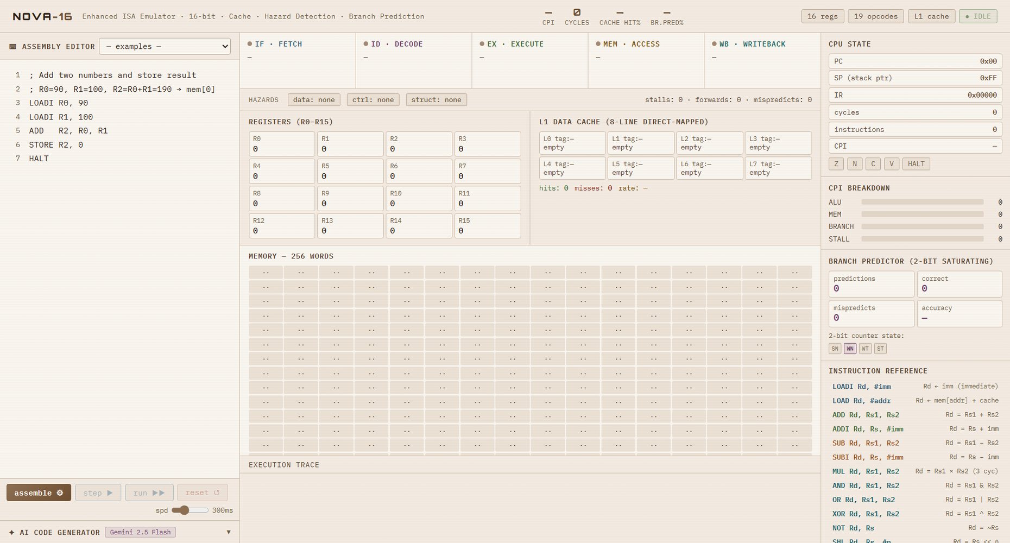
Task: Click the ctrl: none hazard badge
Action: pos(373,100)
